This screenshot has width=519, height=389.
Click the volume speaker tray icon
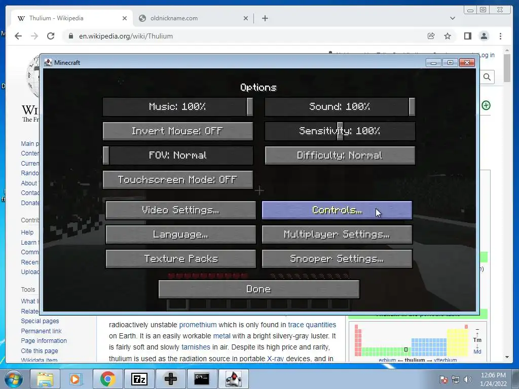tap(468, 379)
